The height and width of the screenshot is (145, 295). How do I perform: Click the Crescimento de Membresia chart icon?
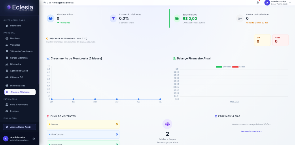pyautogui.click(x=48, y=58)
